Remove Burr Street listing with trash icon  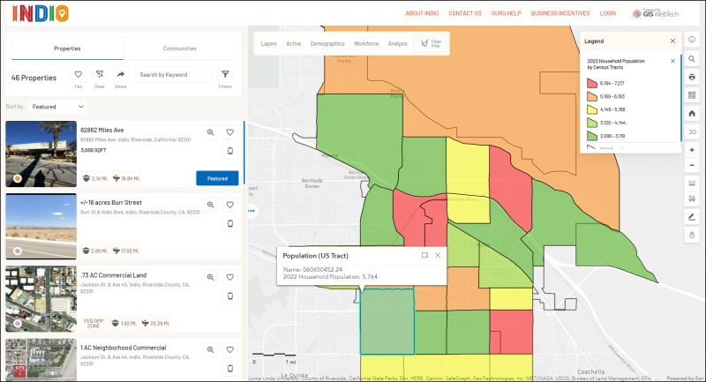(230, 223)
